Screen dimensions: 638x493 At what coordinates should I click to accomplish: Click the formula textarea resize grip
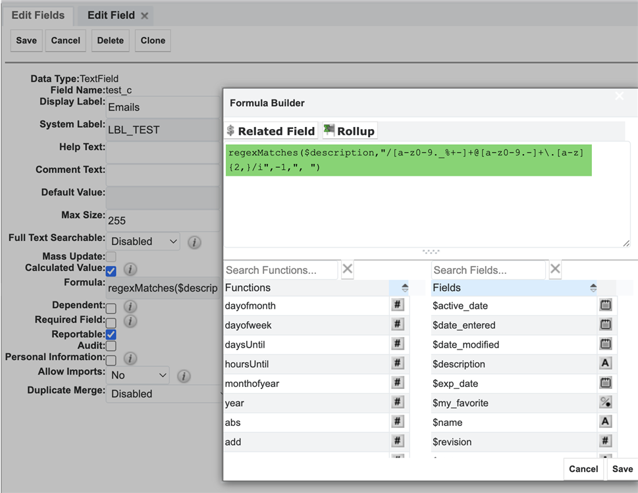(x=626, y=243)
